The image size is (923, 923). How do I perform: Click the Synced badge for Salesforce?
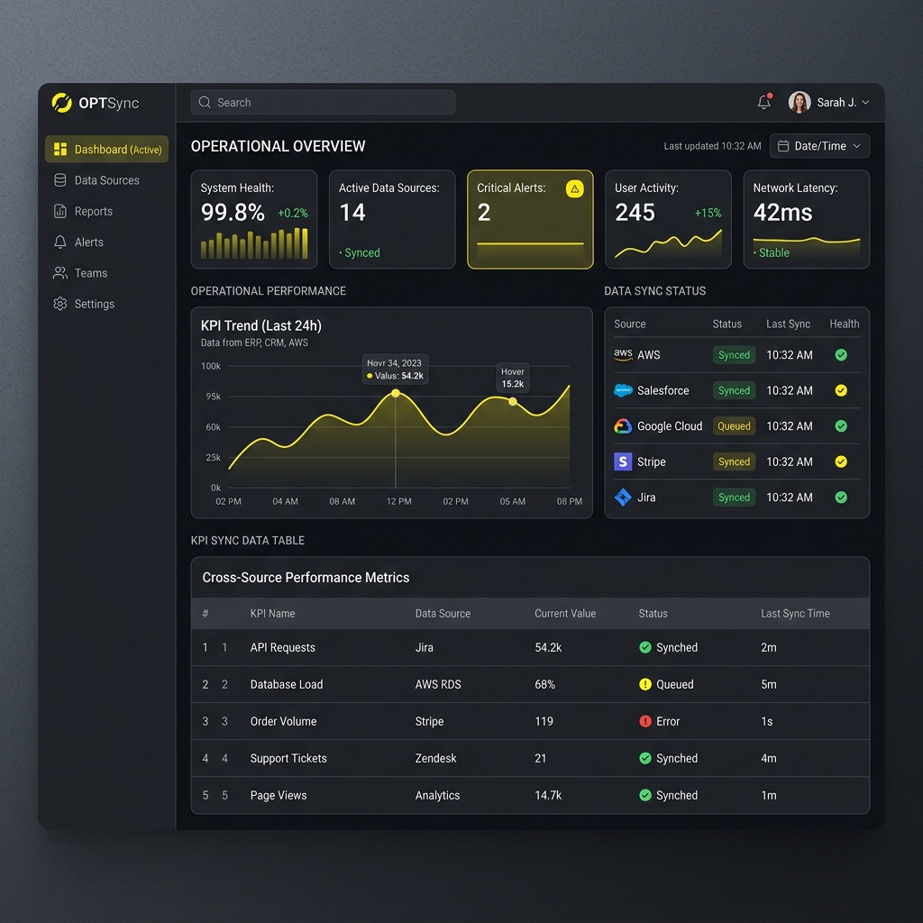[x=734, y=390]
